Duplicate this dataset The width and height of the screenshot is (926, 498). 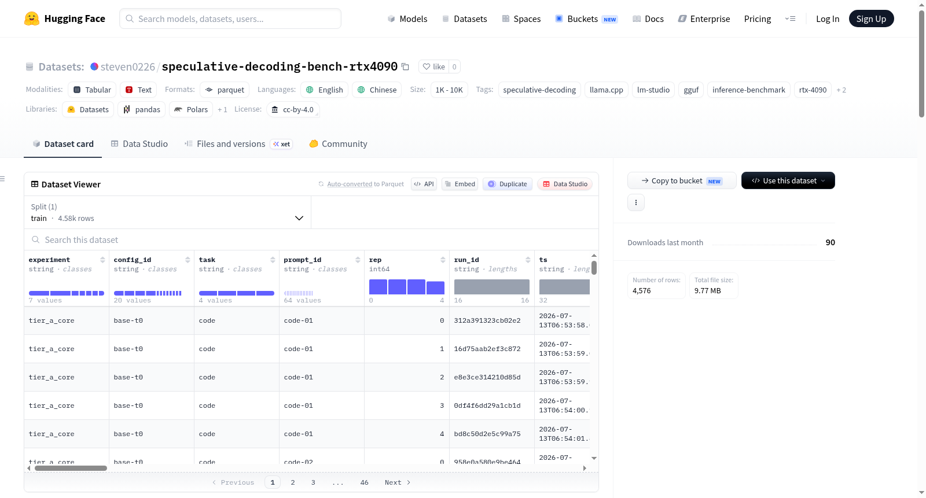click(x=508, y=184)
